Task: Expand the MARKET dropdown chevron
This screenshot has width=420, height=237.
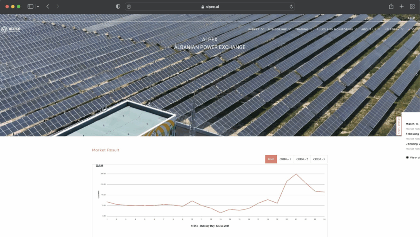Action: (262, 29)
